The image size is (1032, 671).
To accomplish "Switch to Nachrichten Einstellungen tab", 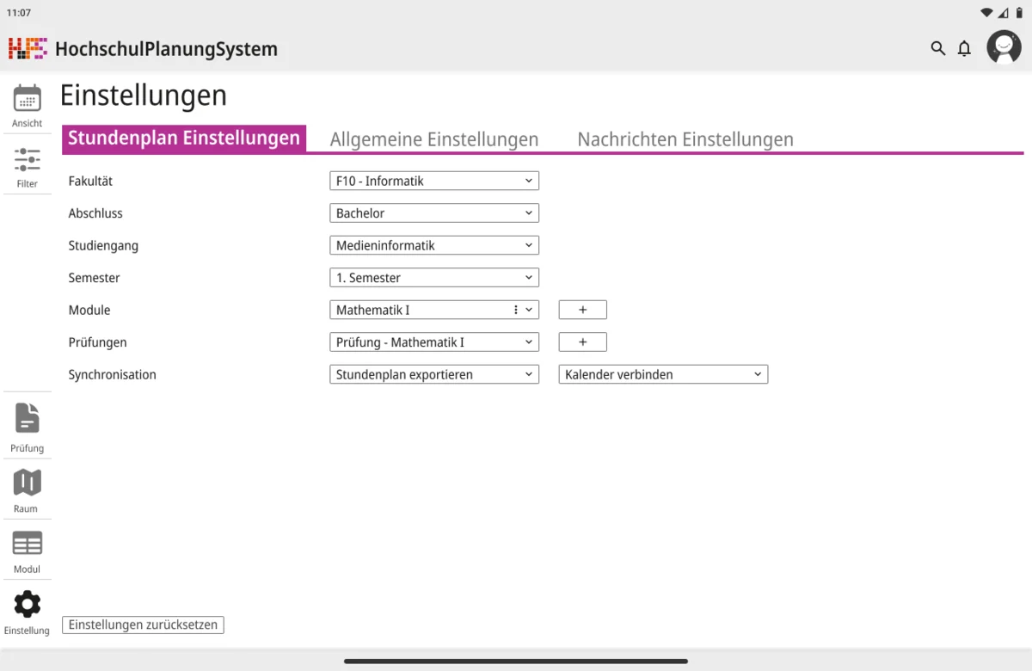I will pos(685,139).
